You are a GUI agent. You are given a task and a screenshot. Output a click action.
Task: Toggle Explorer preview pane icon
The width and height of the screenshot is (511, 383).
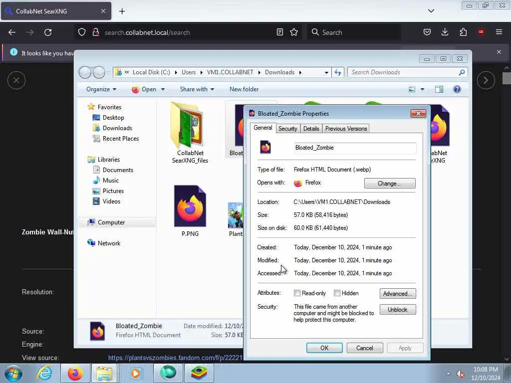(439, 89)
